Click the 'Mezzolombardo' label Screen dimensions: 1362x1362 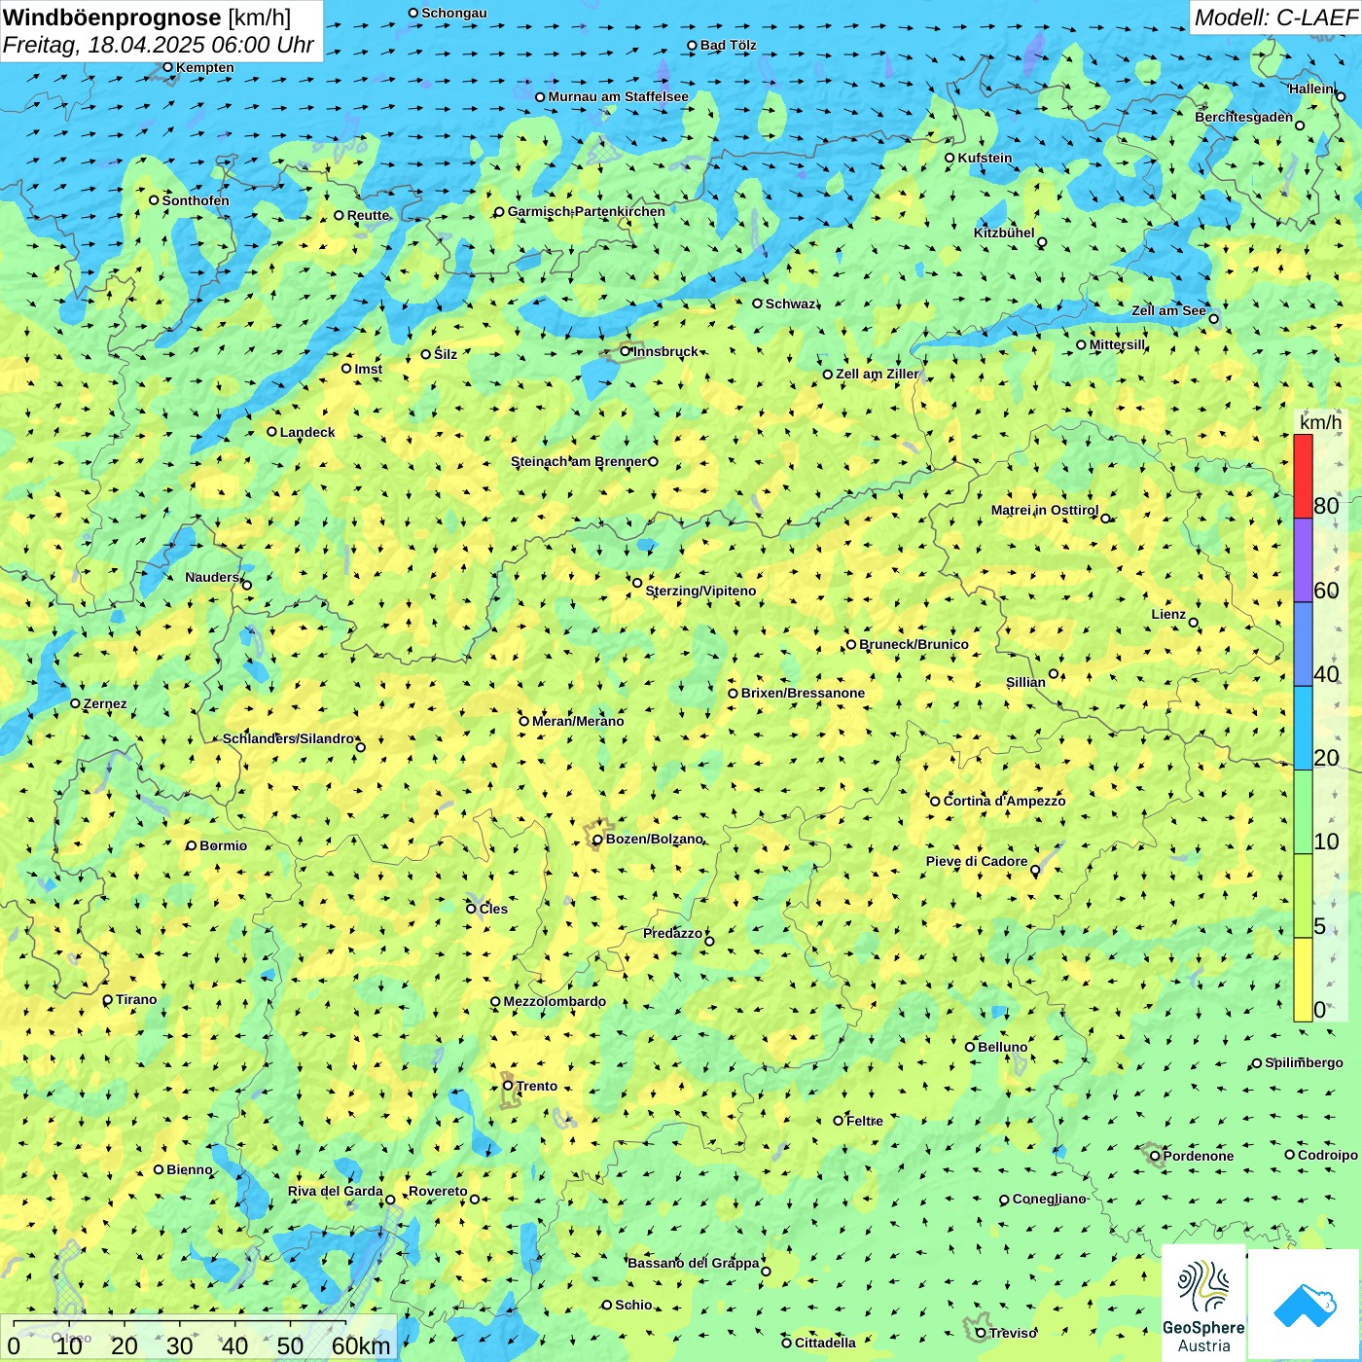click(x=555, y=1001)
